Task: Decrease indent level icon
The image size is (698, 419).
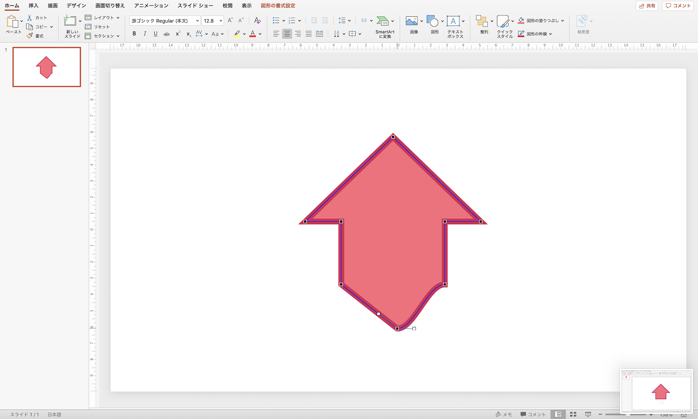Action: click(x=314, y=21)
